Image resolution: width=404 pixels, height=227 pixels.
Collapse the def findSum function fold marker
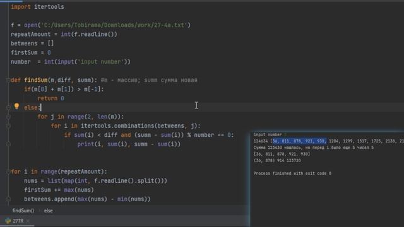(x=8, y=80)
